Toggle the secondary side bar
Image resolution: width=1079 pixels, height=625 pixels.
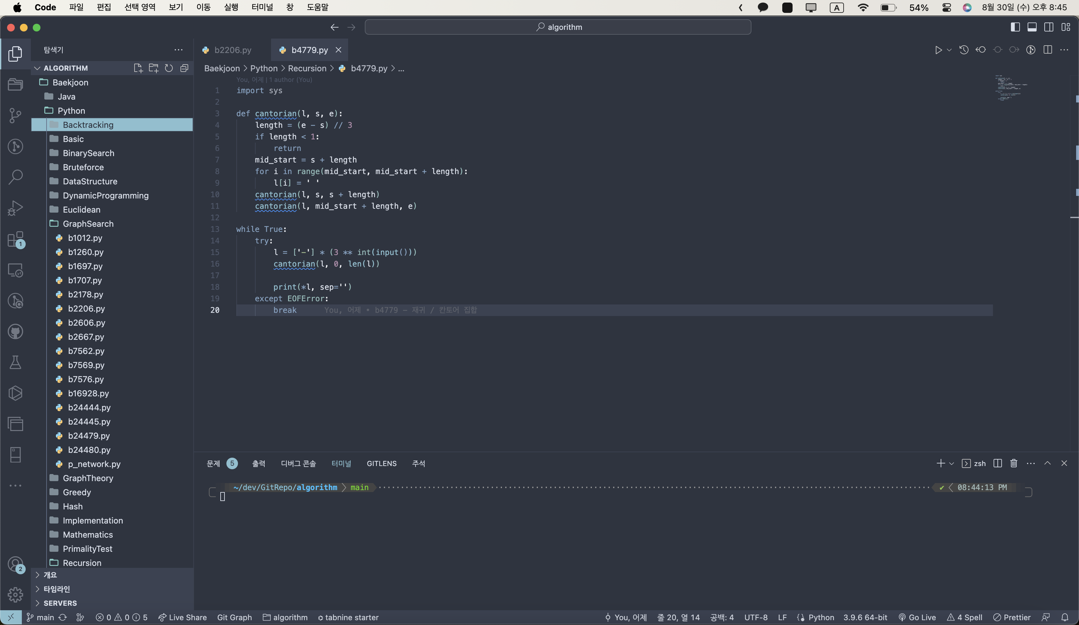(1048, 27)
